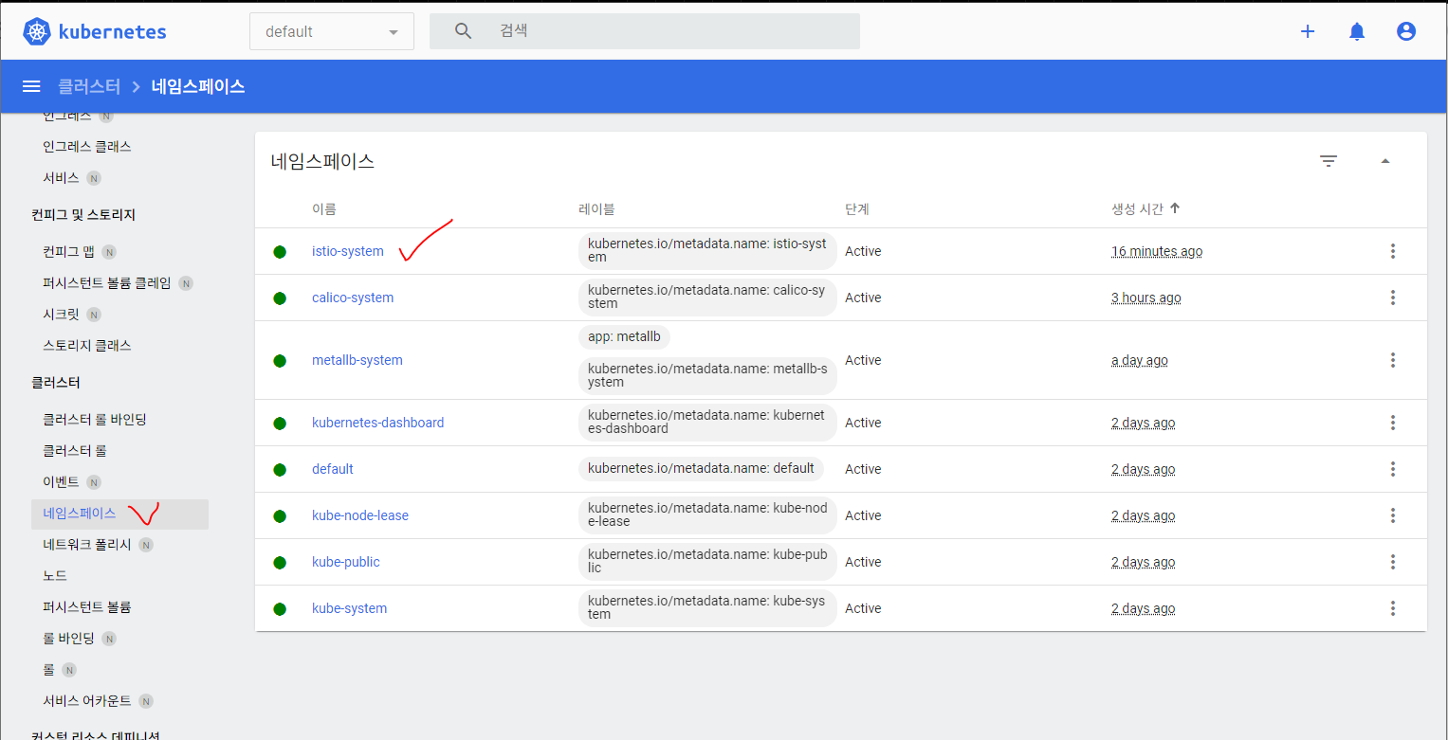Click the kubernetes.io/metadata.name: default label chip

tap(701, 469)
